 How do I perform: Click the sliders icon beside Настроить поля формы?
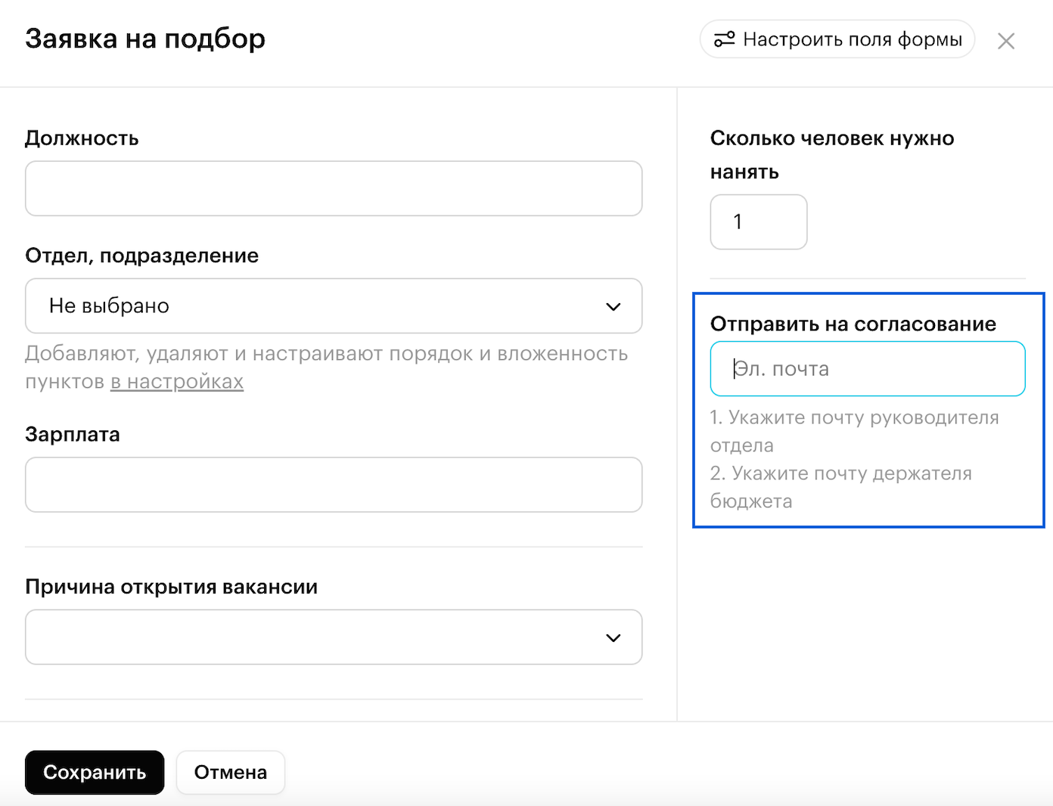(724, 39)
